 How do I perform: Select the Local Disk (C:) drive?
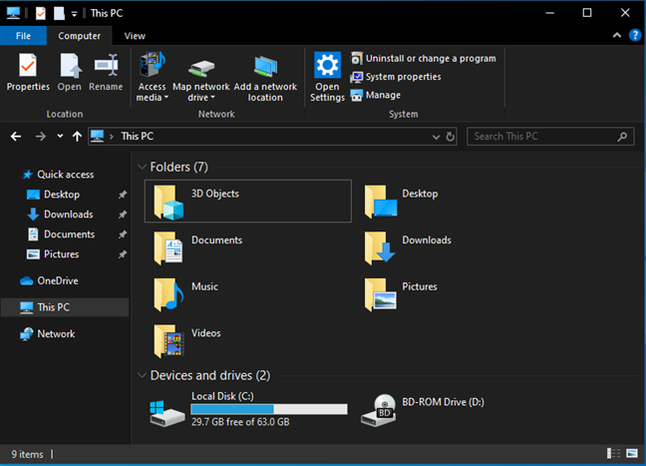point(249,409)
